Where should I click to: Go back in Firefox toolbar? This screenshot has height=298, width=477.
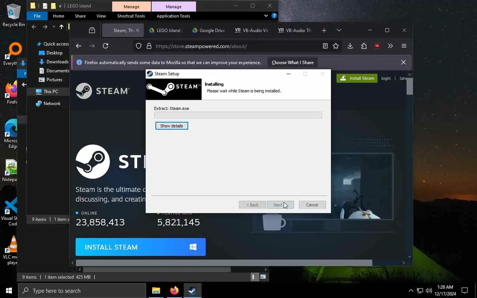79,46
